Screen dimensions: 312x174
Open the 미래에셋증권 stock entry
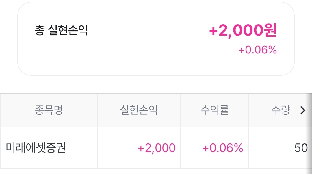click(36, 148)
